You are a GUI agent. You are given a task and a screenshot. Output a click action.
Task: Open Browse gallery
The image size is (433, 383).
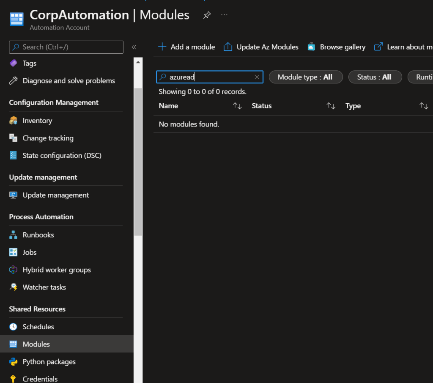pyautogui.click(x=337, y=47)
